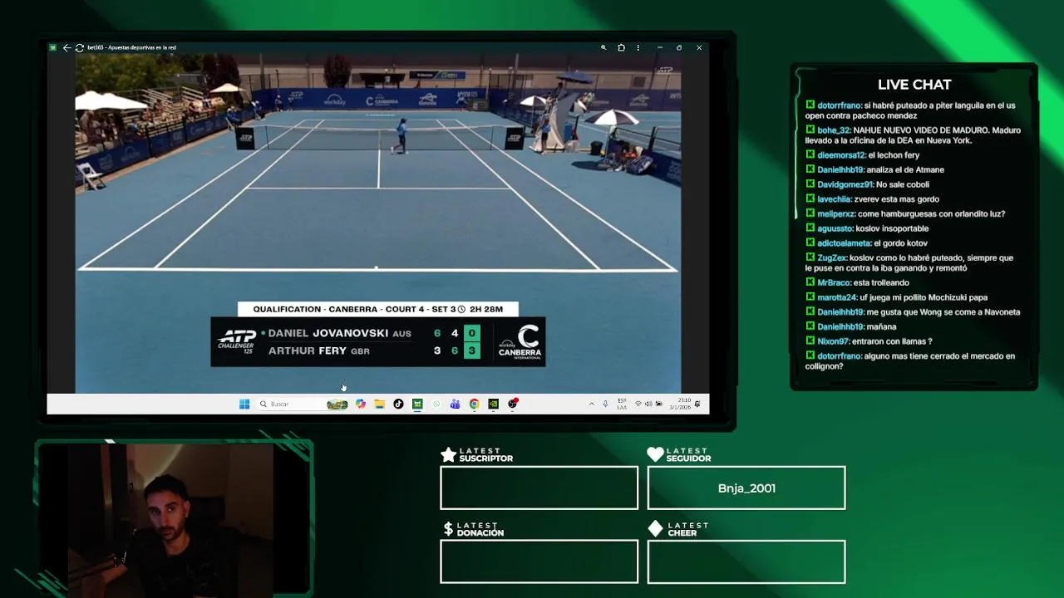The image size is (1064, 598).
Task: Reload the bet365 page
Action: coord(79,48)
